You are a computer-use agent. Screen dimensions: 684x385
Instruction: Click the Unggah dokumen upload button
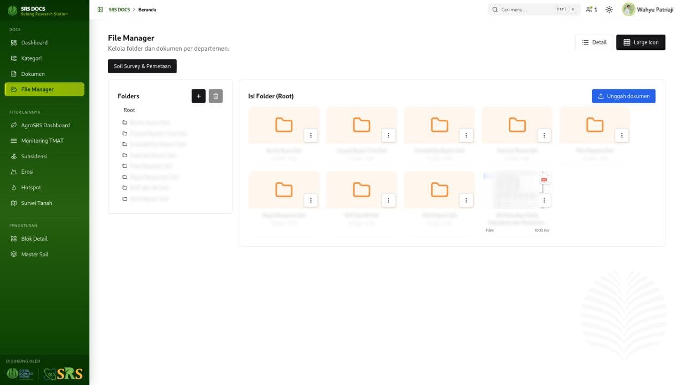click(x=624, y=96)
